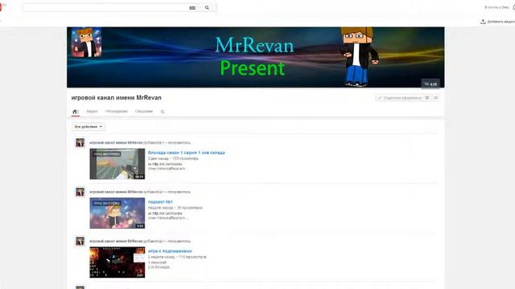Click the podcast video's '35 просмотров' line
Viewport: 515px width, 289px height.
click(175, 208)
